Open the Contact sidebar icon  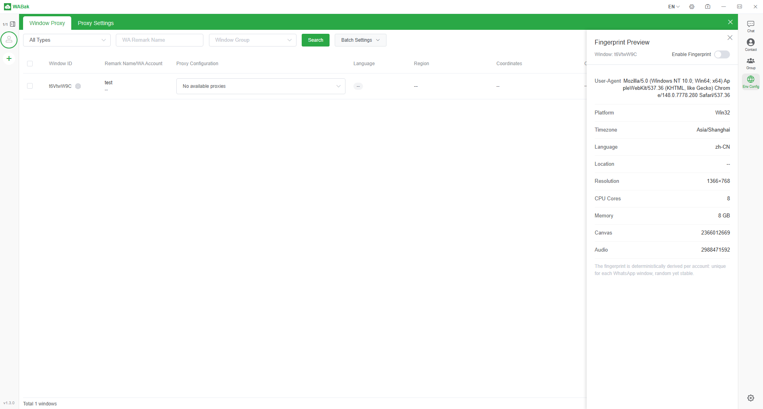click(x=751, y=45)
